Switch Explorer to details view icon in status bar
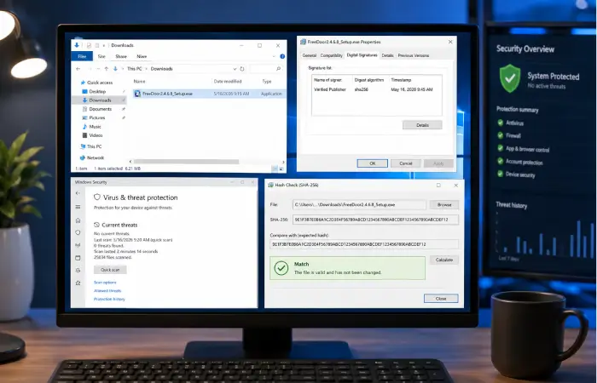This screenshot has width=597, height=383. tap(275, 169)
